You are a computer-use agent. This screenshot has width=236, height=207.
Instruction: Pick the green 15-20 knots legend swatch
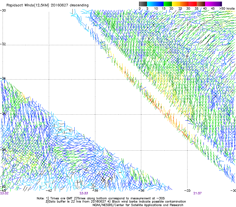pos(168,4)
